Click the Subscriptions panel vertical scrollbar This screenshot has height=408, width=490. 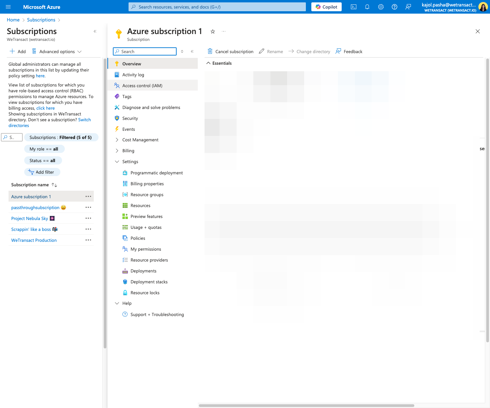105,204
